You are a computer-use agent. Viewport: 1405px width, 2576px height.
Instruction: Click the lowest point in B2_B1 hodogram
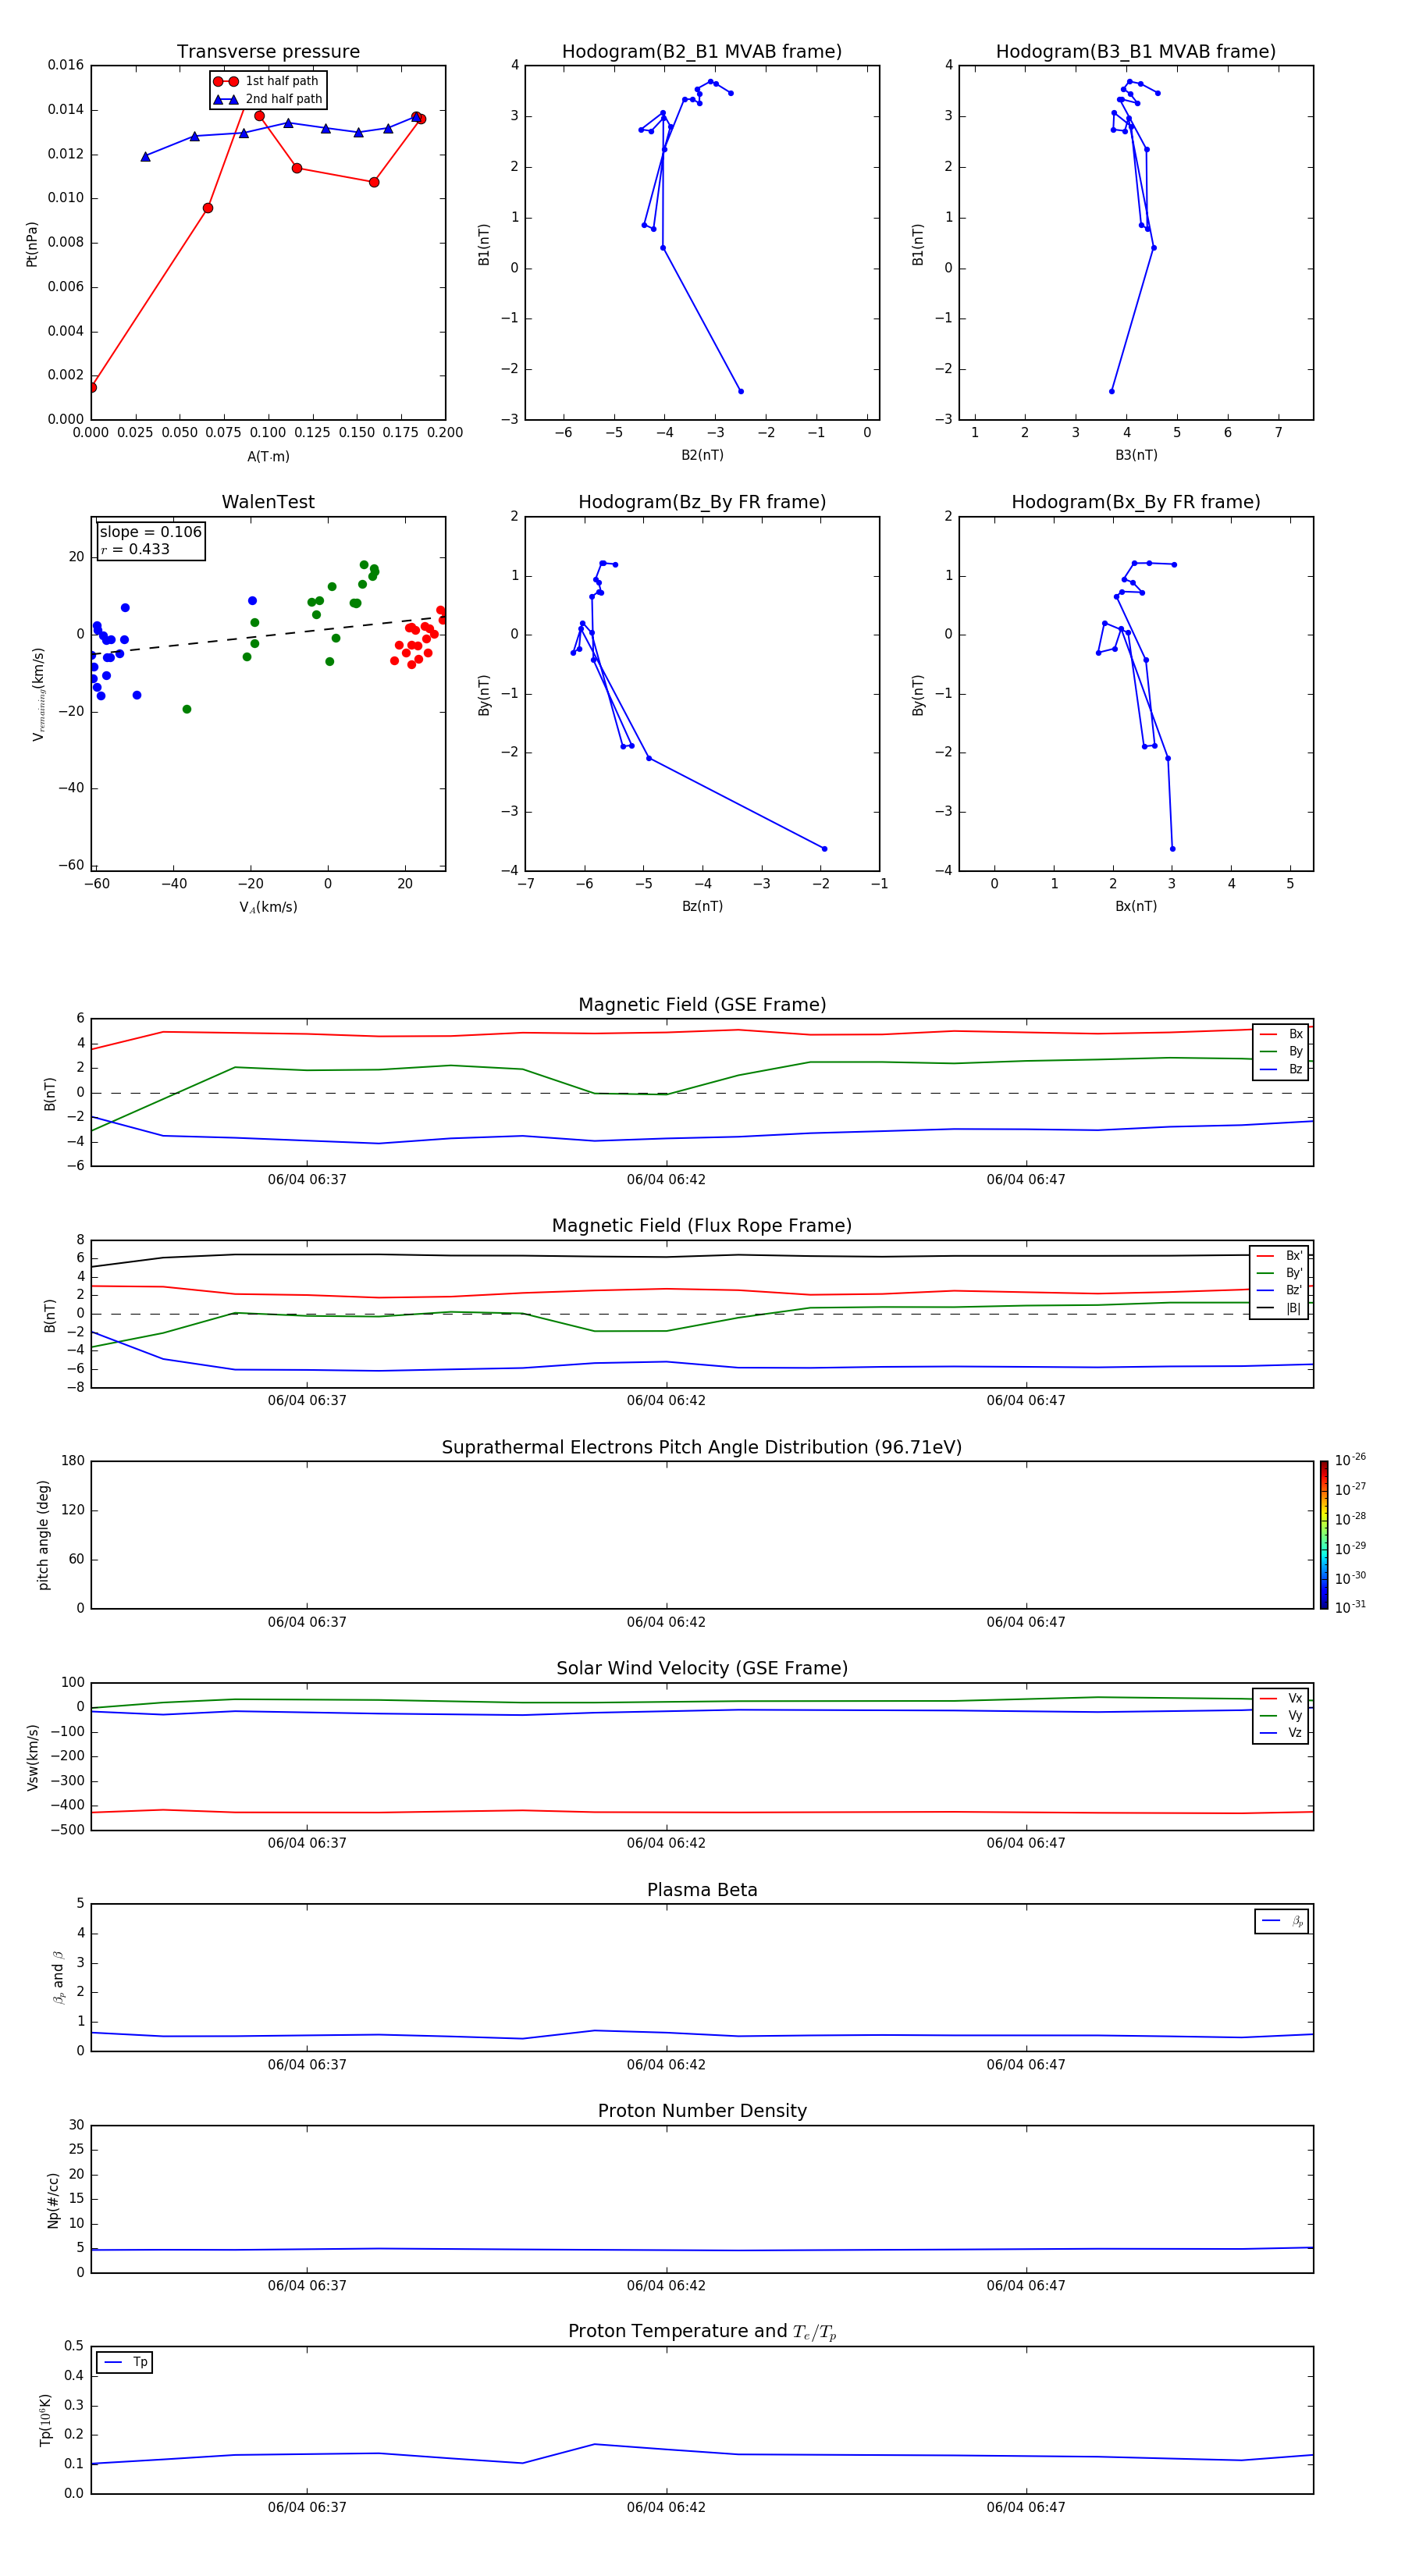click(741, 391)
